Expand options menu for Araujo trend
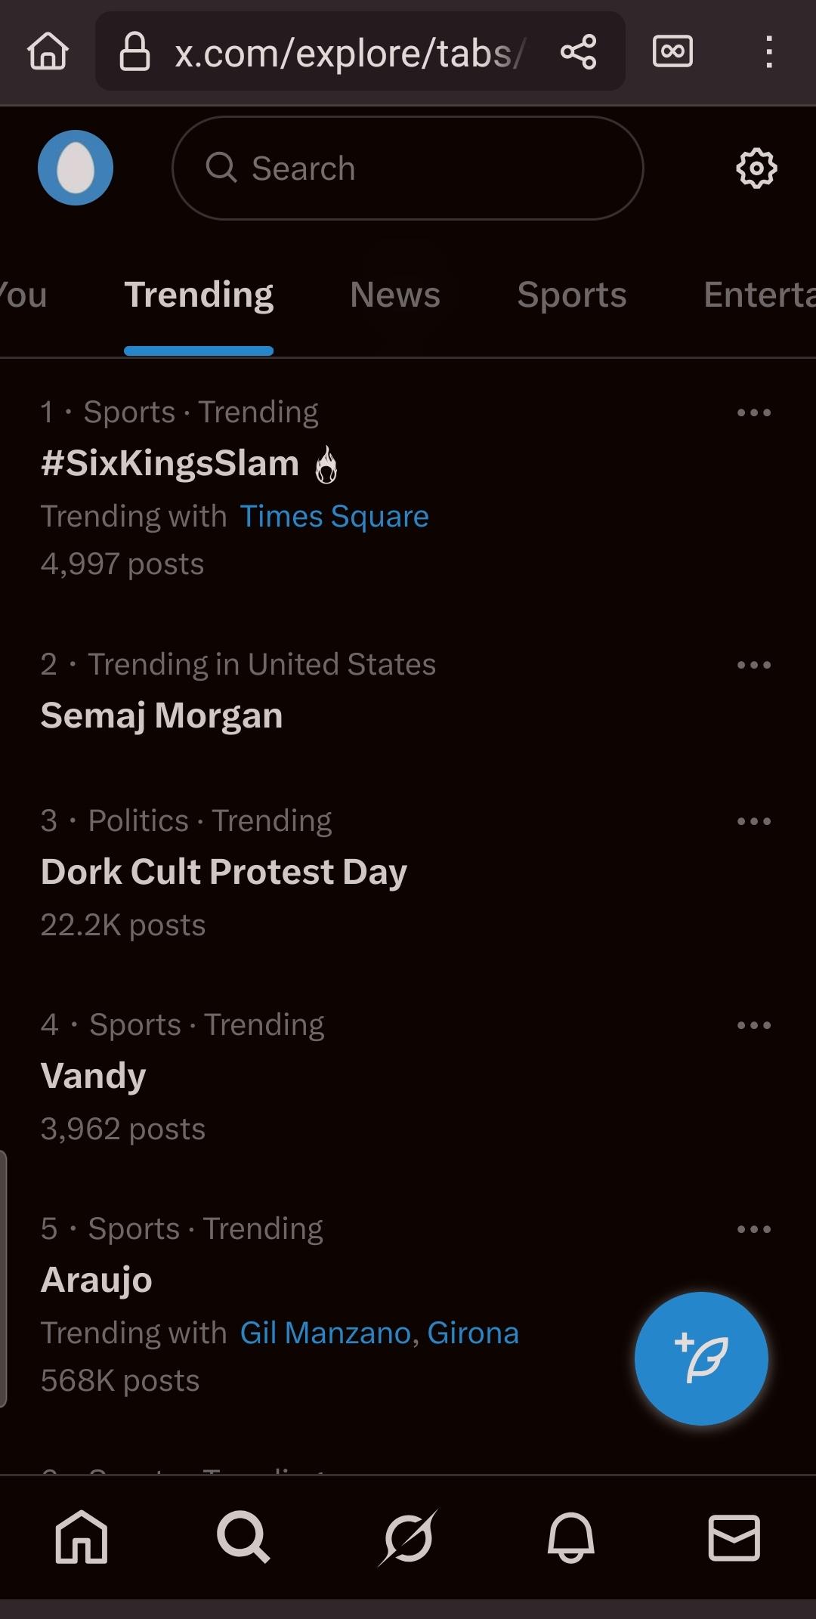 (753, 1229)
